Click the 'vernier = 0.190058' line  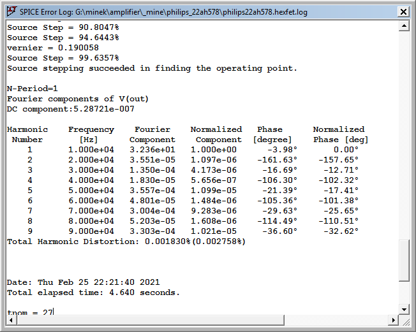(x=53, y=48)
